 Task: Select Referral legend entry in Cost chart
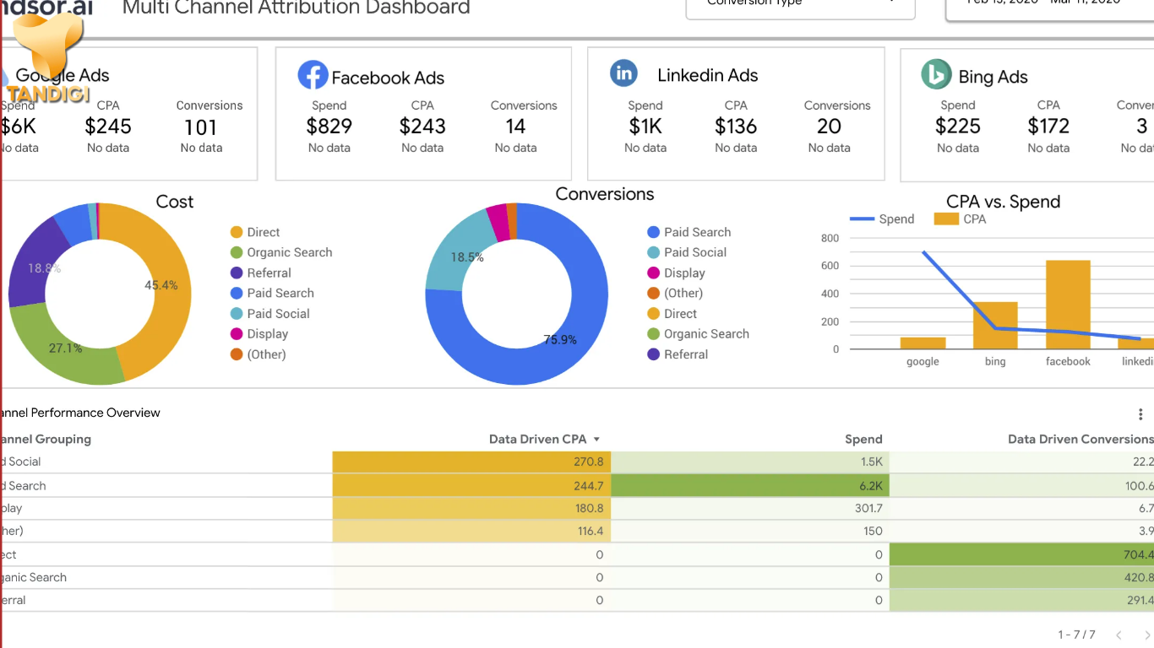point(261,273)
